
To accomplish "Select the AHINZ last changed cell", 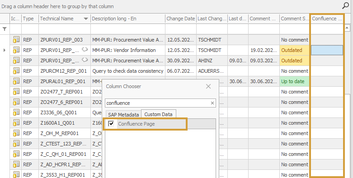I will [x=212, y=61].
